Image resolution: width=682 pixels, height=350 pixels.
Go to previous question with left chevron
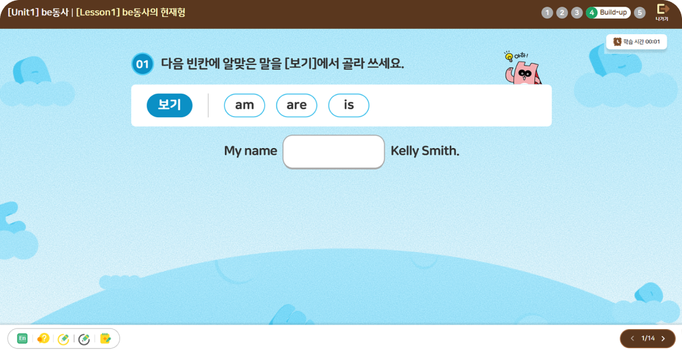click(632, 339)
